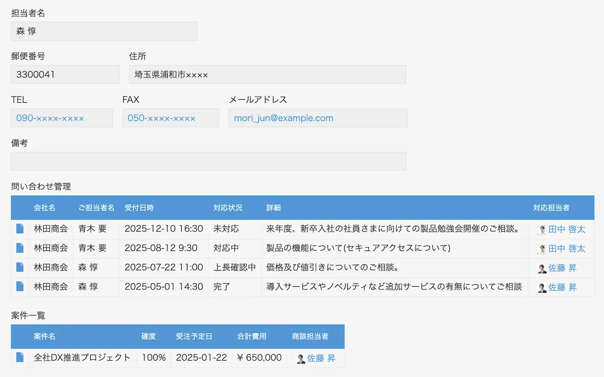
Task: Click the 合計費用 column header
Action: point(252,336)
